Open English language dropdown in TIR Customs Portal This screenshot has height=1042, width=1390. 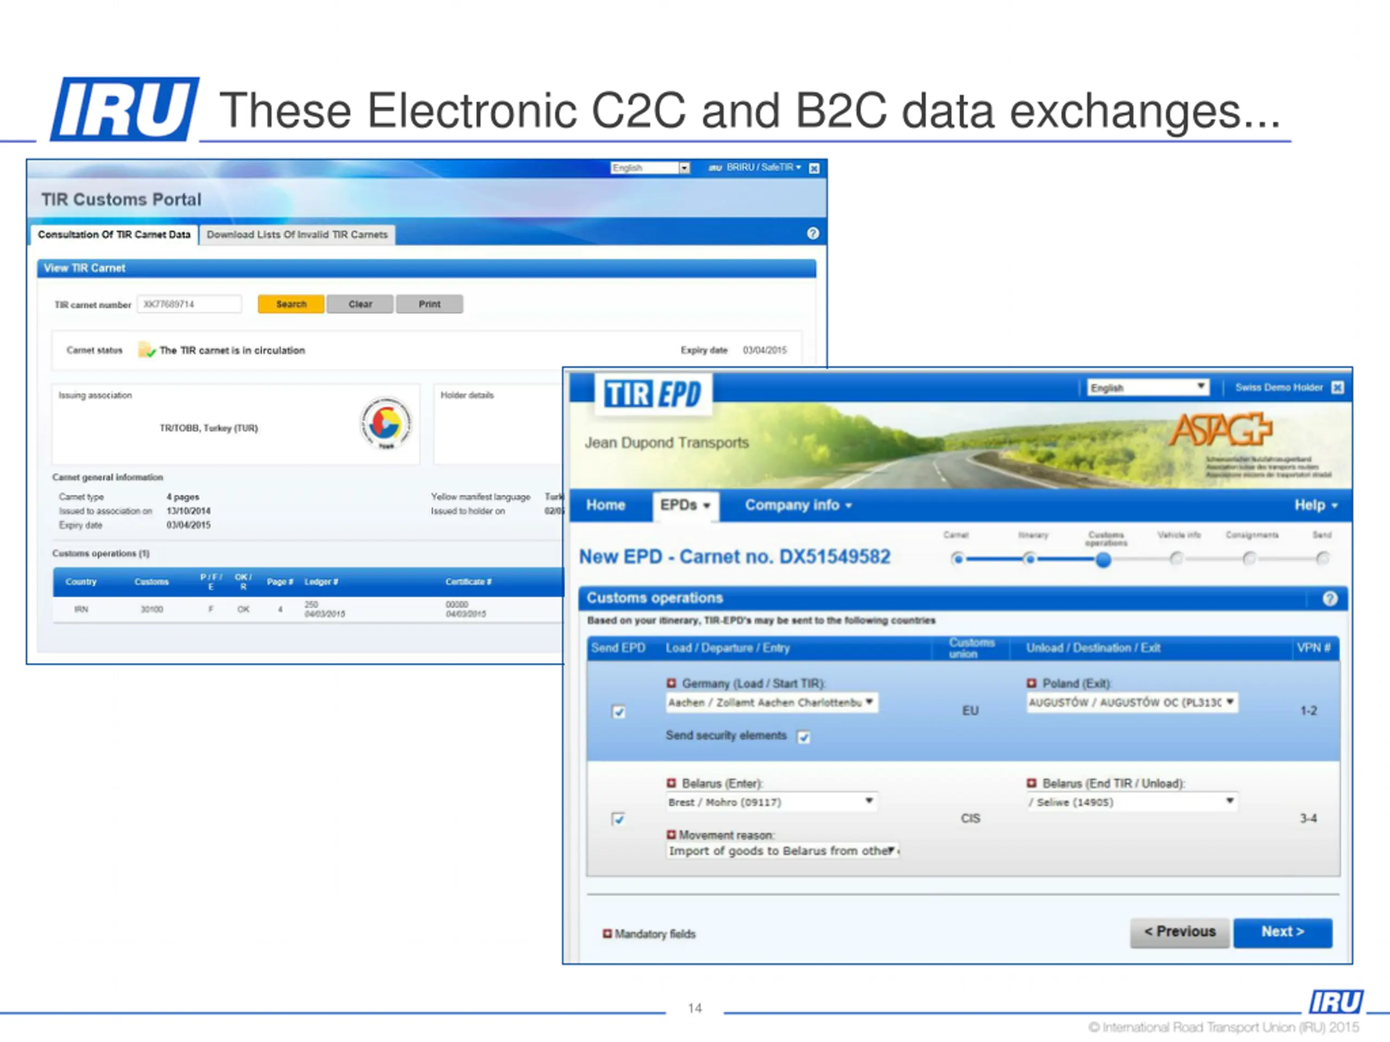tap(650, 168)
